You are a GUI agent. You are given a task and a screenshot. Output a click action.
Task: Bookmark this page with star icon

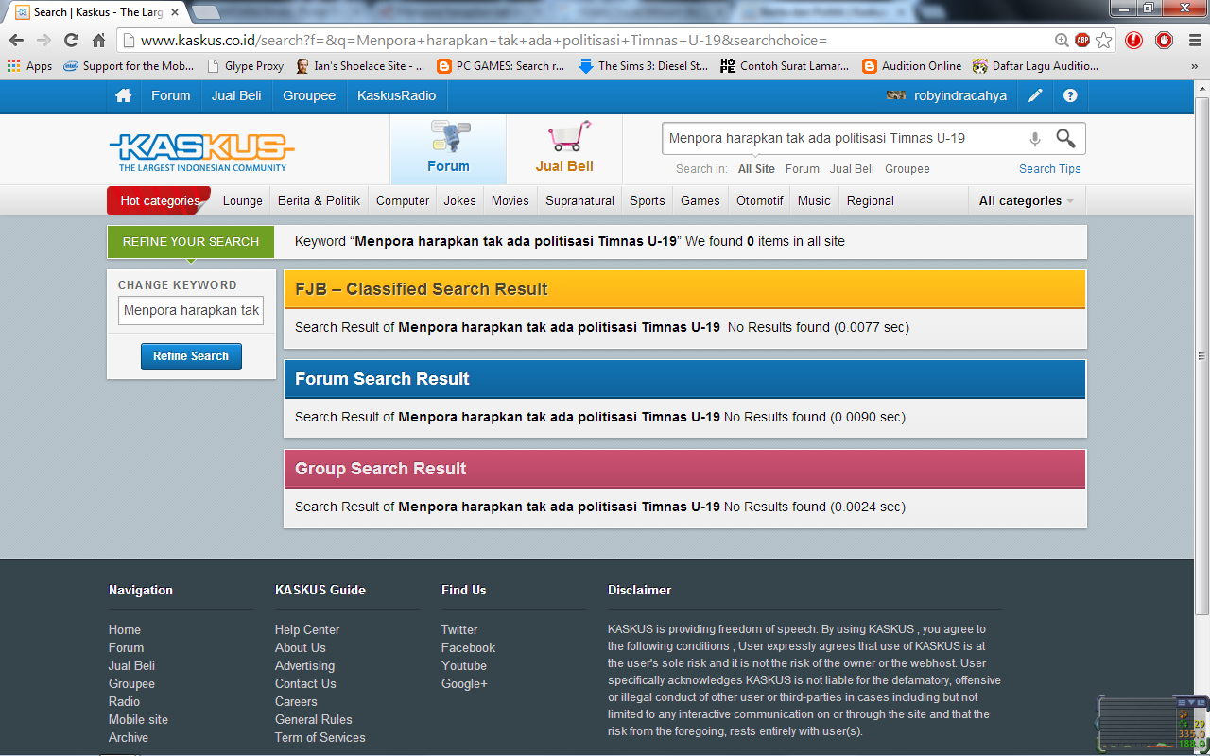point(1103,40)
